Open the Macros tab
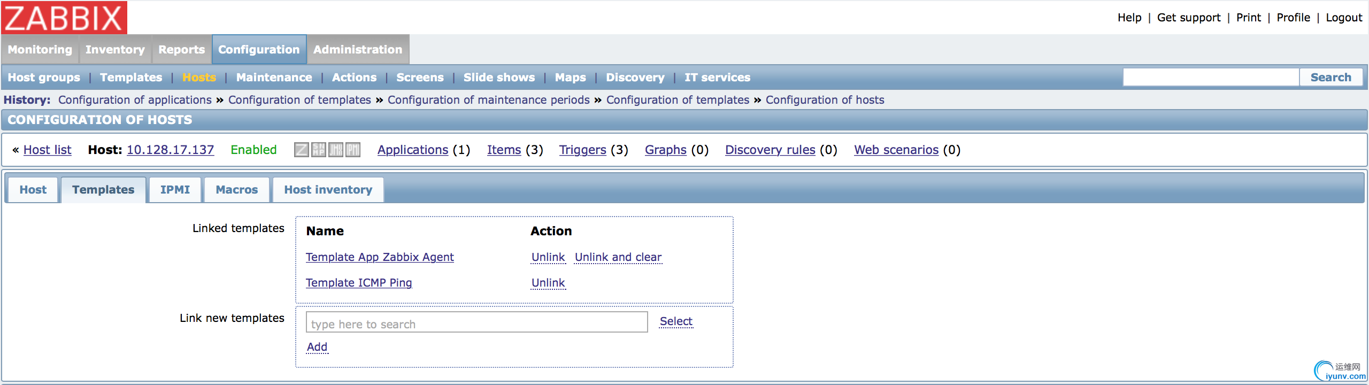 pos(237,190)
